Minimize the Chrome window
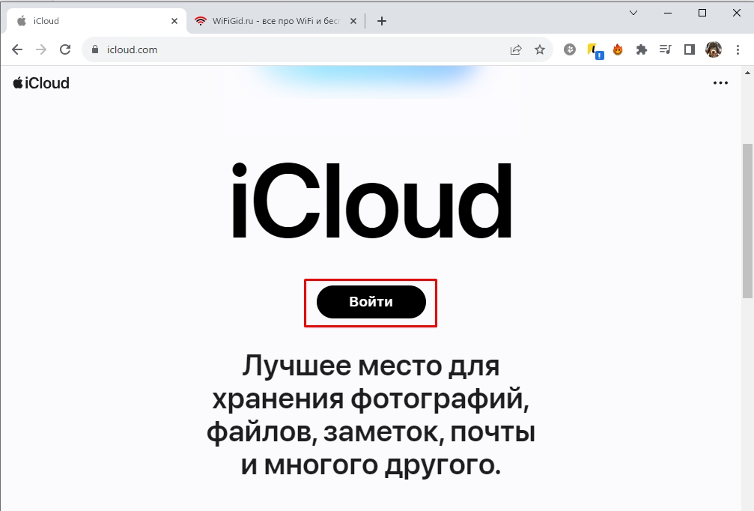Screen dimensions: 754x511 667,13
